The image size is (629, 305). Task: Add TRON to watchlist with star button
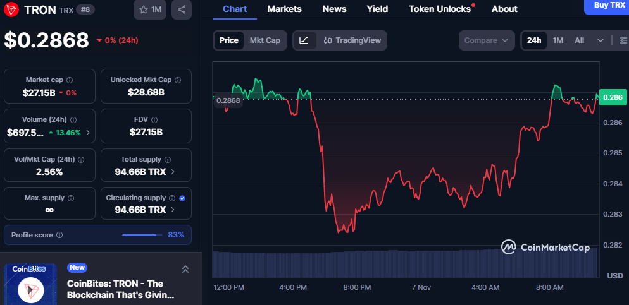[150, 9]
